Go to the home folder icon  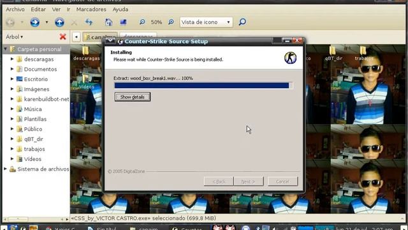click(108, 22)
